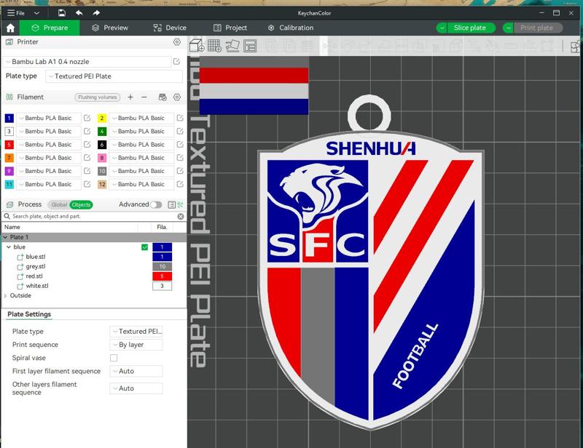Switch to the Project tab
Viewport: 583px width, 448px height.
click(x=230, y=28)
